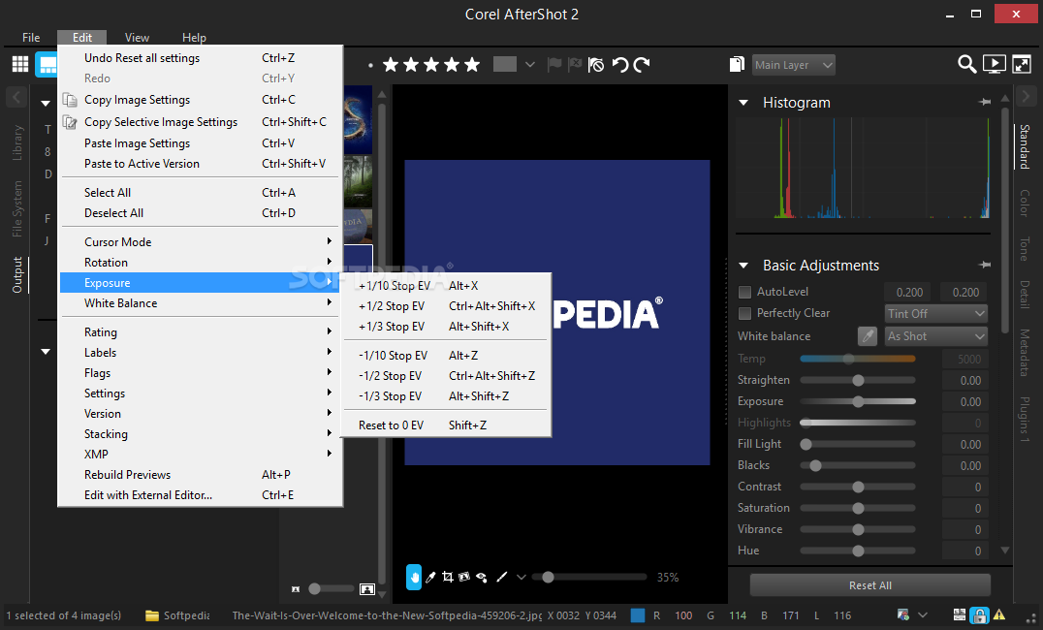Click the color swatch in status bar
1043x630 pixels.
point(637,615)
